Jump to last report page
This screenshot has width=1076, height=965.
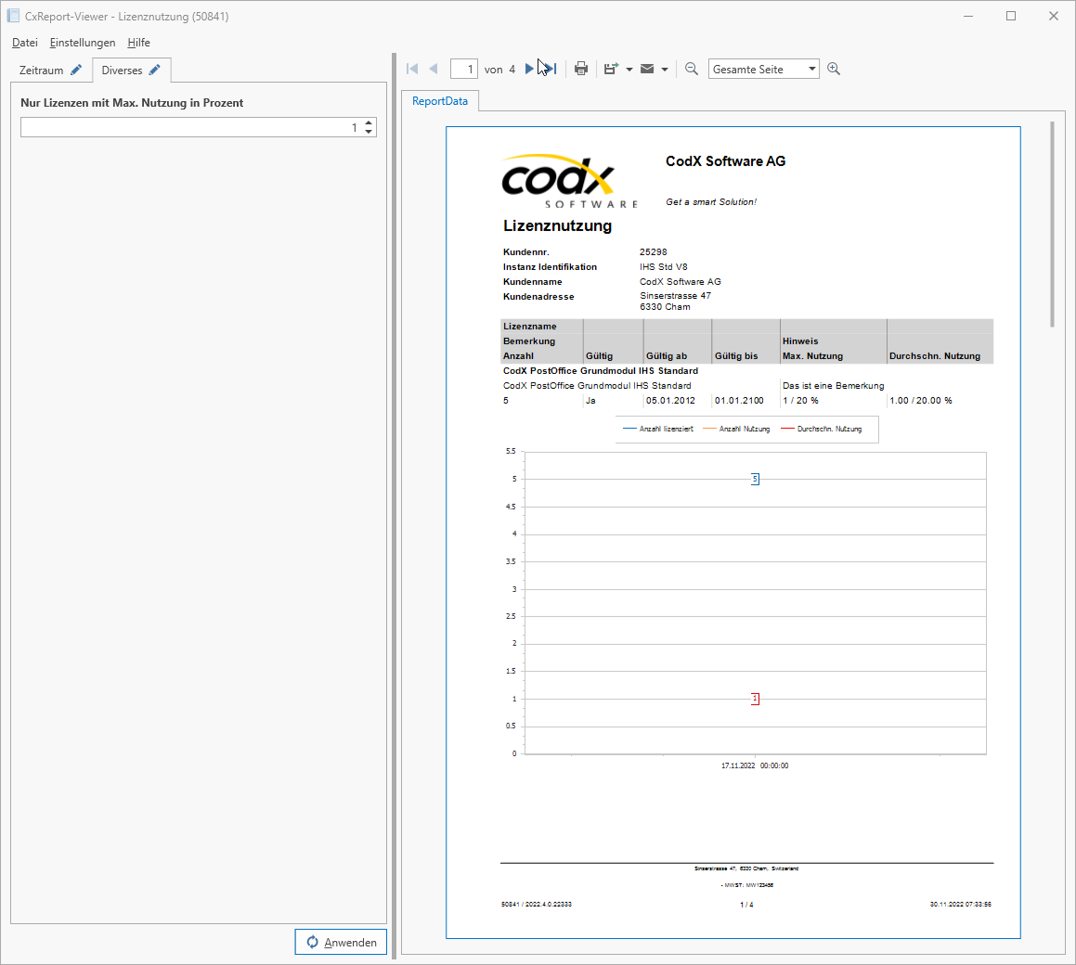[x=551, y=69]
